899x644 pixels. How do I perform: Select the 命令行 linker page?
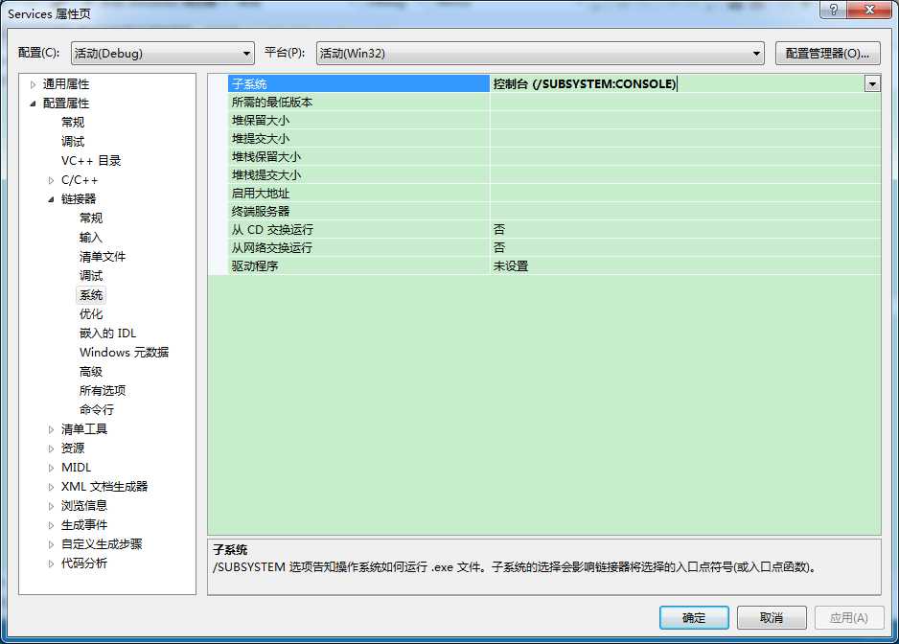97,409
